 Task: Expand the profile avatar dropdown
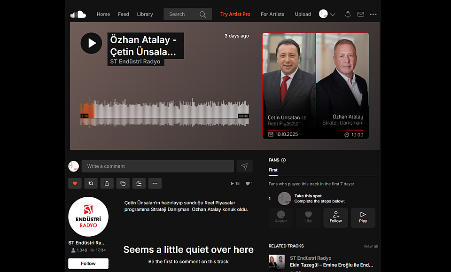click(x=327, y=14)
